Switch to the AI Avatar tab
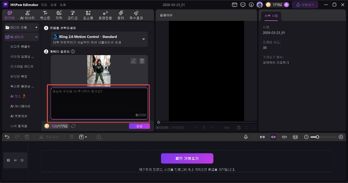The width and height of the screenshot is (348, 183). click(x=27, y=15)
